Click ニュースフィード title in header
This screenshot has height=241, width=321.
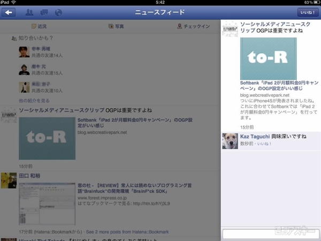point(160,12)
